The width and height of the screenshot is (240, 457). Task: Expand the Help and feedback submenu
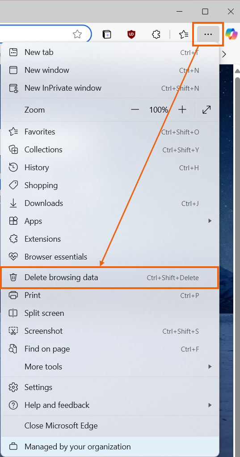coord(110,405)
